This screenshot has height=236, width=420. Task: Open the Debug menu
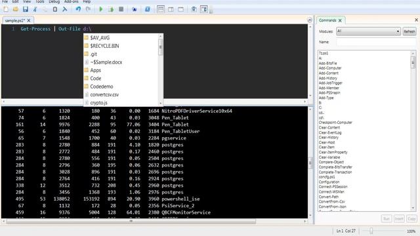pos(54,1)
